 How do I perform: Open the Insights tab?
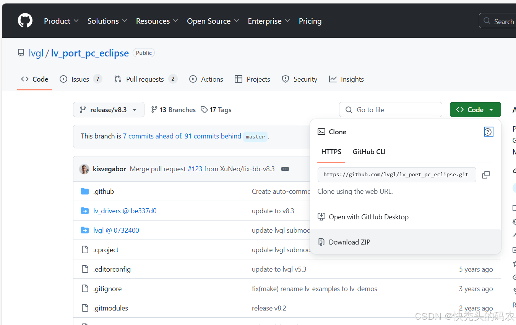[346, 79]
